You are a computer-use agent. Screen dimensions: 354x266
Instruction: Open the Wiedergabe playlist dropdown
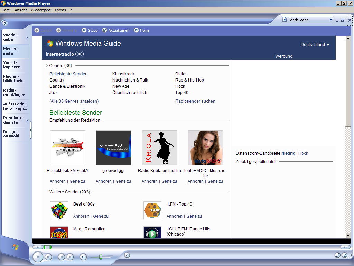(331, 20)
